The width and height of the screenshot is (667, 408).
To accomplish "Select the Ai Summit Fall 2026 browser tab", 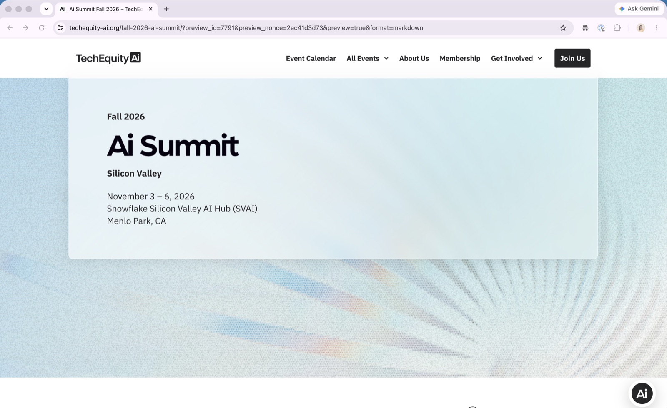I will coord(106,9).
